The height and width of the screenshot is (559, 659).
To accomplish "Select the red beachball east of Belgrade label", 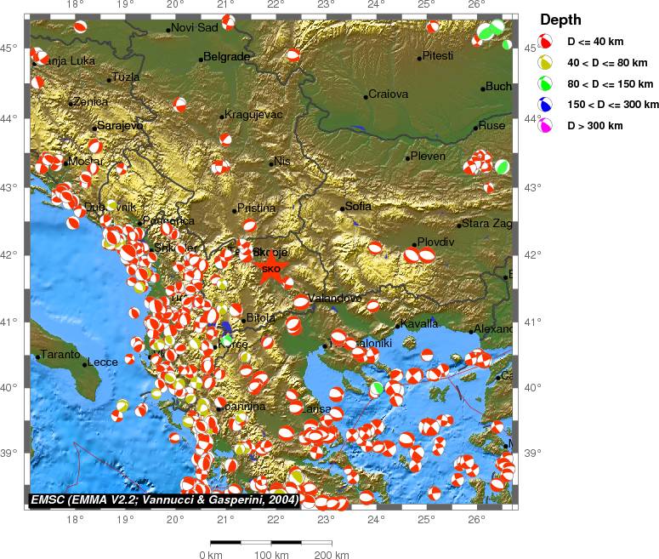I will [293, 55].
